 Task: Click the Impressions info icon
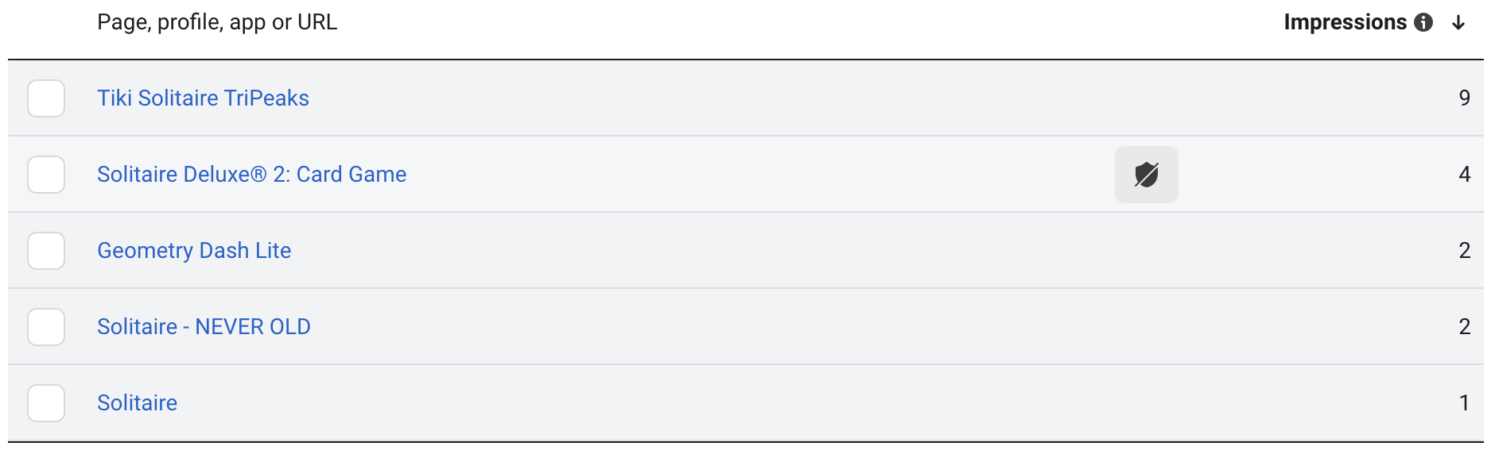point(1423,22)
